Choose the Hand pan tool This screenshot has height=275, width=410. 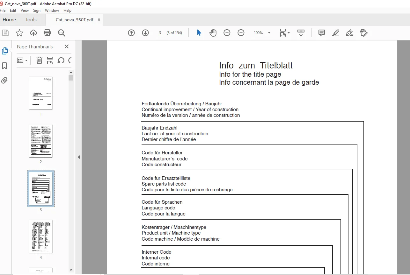click(x=213, y=33)
